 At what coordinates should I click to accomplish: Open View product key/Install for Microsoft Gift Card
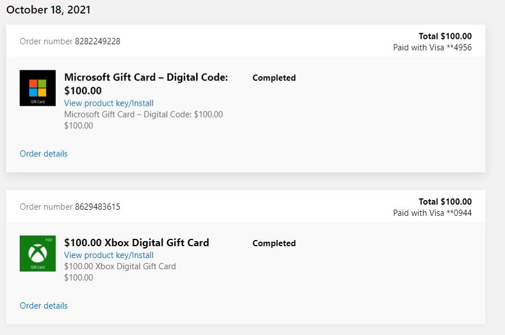click(109, 103)
